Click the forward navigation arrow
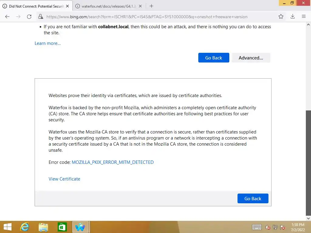Viewport: 311px width, 233px height. (x=18, y=17)
